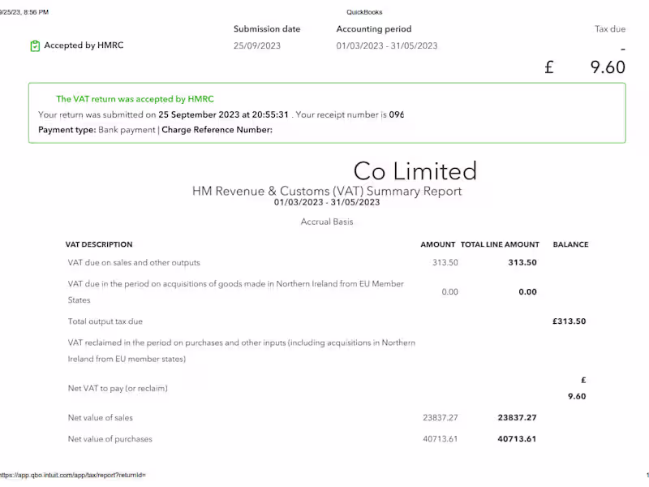Click the QuickBooks page header title
This screenshot has height=487, width=649.
(x=364, y=12)
